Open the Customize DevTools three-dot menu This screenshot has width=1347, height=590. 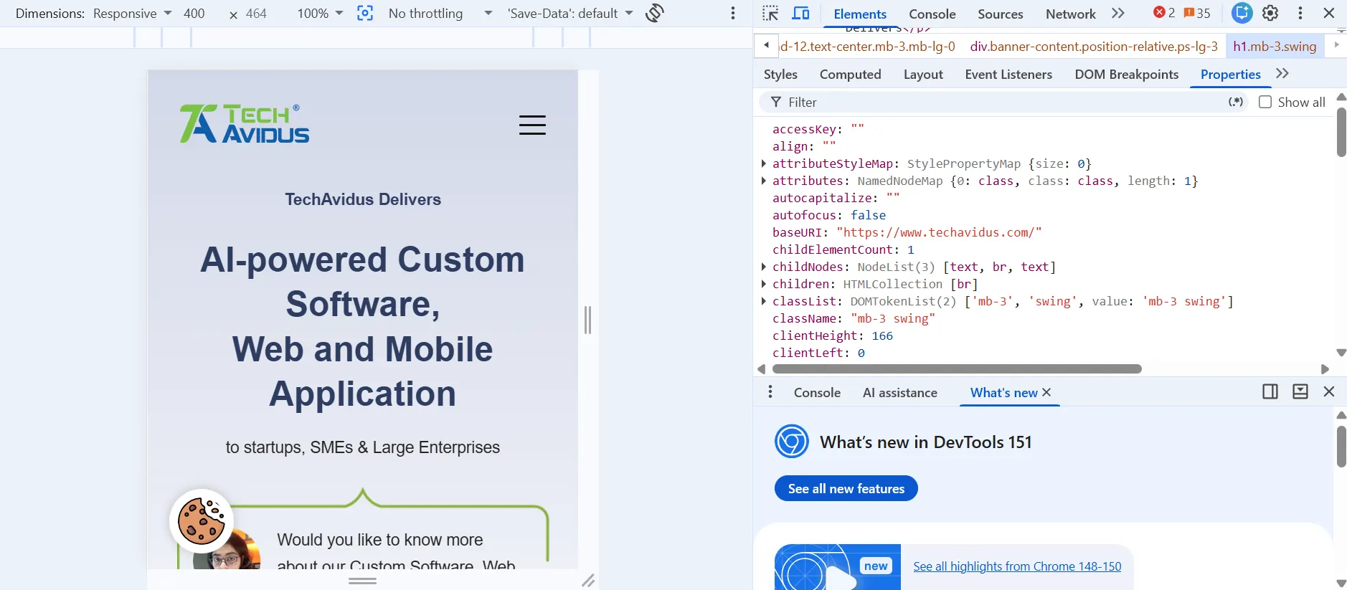[1300, 13]
